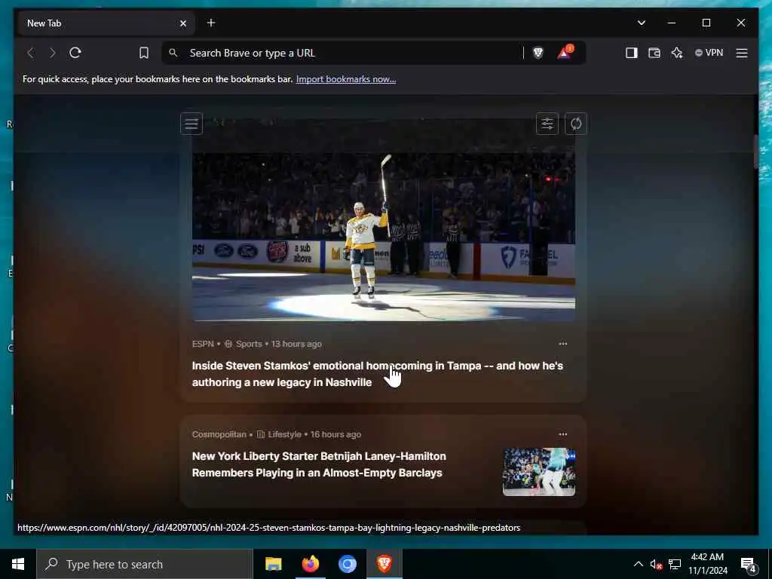Viewport: 772px width, 579px height.
Task: Click the browser forward arrow
Action: tap(52, 53)
